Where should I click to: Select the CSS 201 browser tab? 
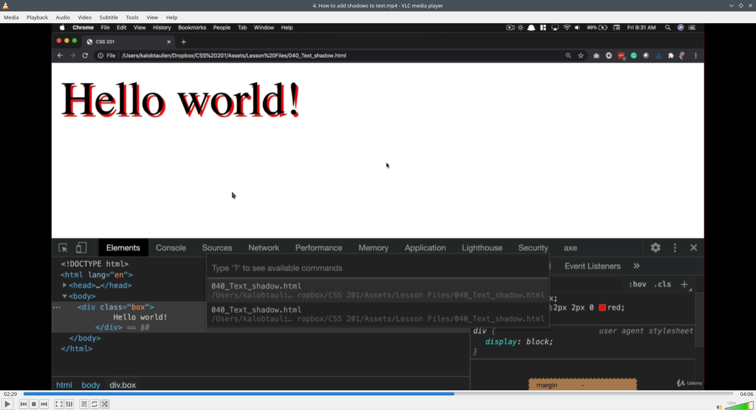[x=128, y=42]
